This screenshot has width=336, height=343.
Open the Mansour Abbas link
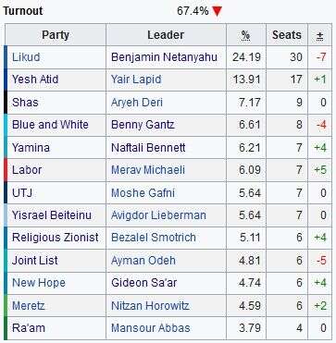point(151,328)
